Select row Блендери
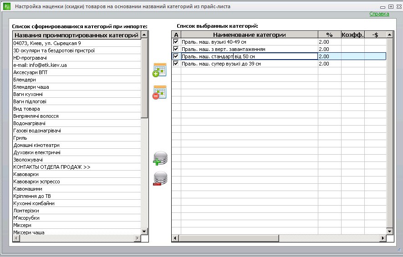Image resolution: width=403 pixels, height=257 pixels. (77, 80)
